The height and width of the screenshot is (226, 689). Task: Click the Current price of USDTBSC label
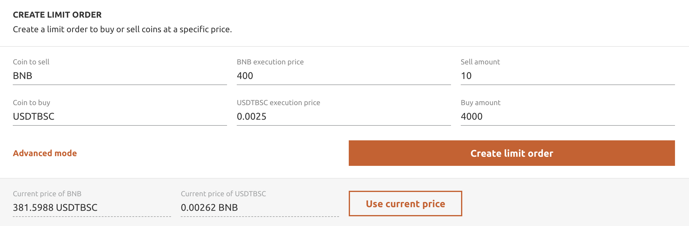click(x=223, y=194)
